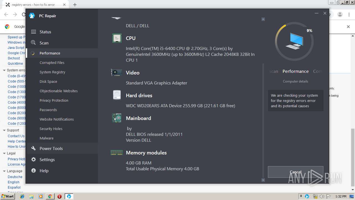Open File Explorer from taskbar

tap(31, 196)
